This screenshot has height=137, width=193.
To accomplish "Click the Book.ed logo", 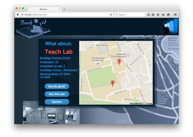I will (33, 28).
